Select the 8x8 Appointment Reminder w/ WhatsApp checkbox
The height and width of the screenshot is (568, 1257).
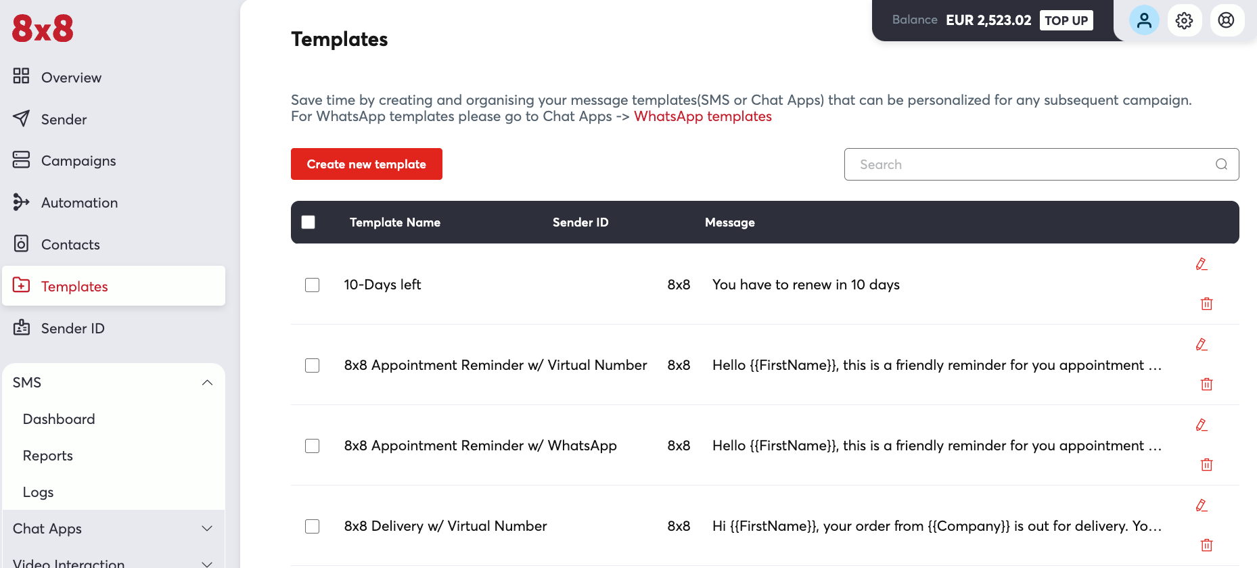point(312,446)
